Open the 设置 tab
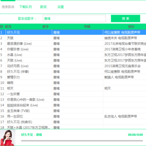 coord(60,7)
